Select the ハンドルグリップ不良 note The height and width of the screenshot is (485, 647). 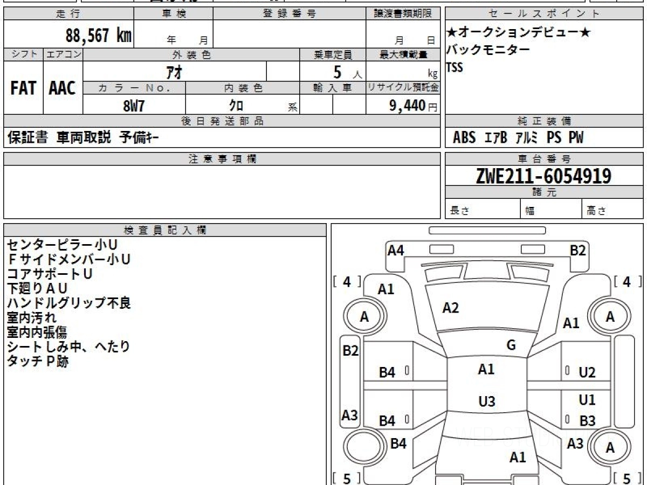(68, 303)
